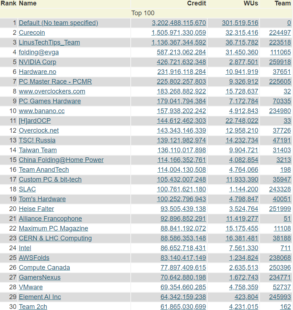Click www.overclockers.com team name
293x310 pixels.
[x=52, y=91]
